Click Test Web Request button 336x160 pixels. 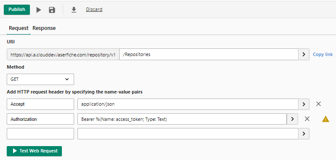34,151
